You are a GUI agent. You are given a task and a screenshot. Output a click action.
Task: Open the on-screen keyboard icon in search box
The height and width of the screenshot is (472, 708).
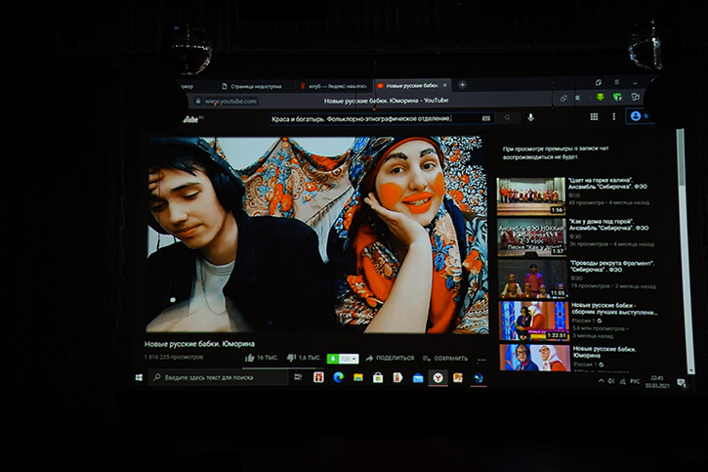[x=486, y=118]
